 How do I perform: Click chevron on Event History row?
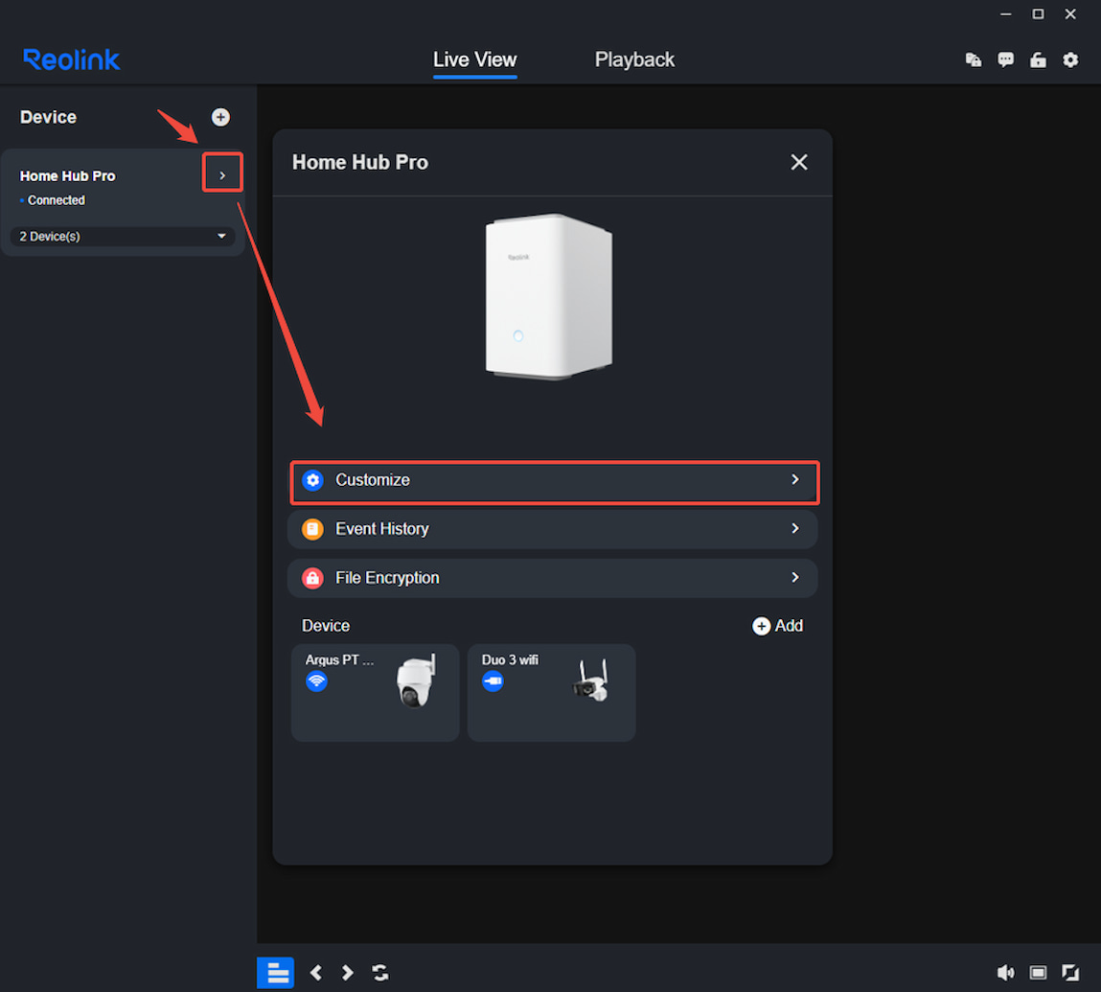click(x=795, y=528)
